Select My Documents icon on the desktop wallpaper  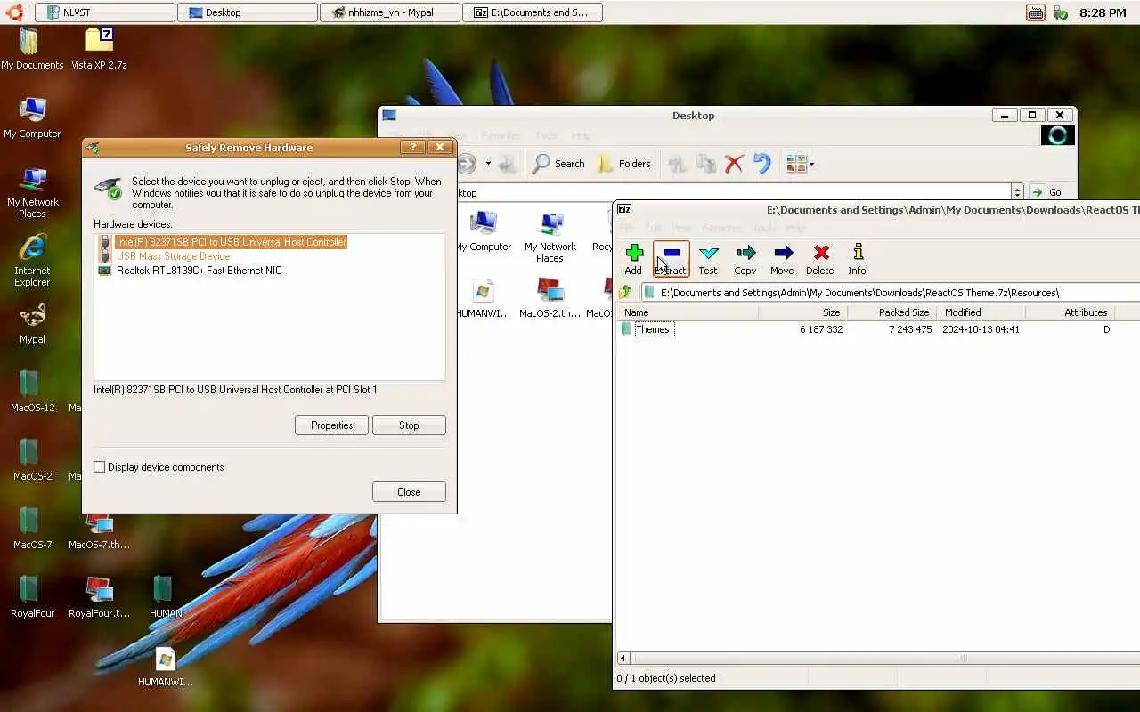pyautogui.click(x=32, y=48)
